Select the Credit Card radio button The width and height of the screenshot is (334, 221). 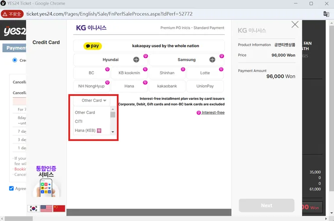(x=15, y=60)
